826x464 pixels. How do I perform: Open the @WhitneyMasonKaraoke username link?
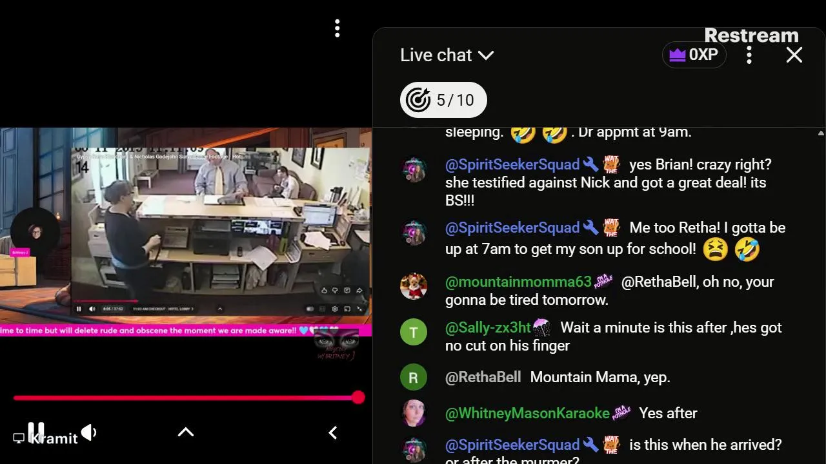tap(527, 413)
